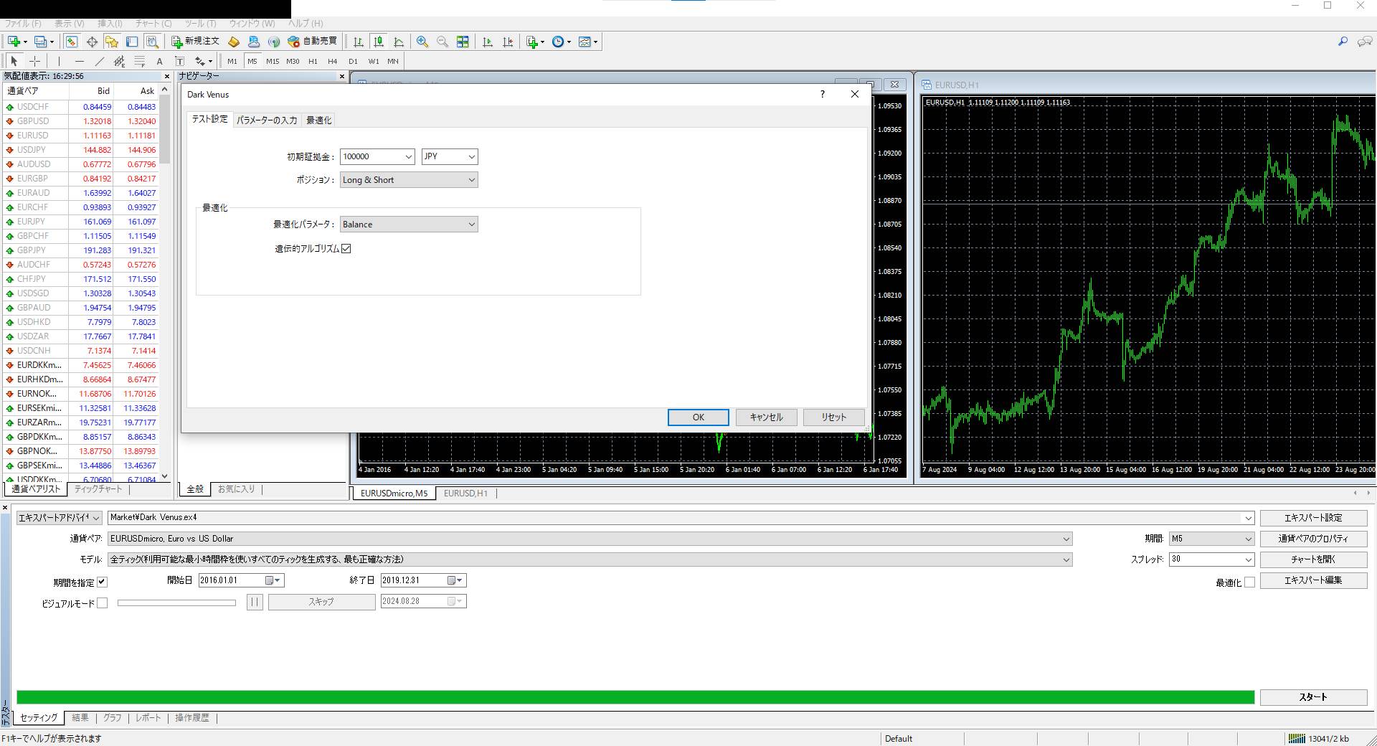
Task: Select the crosshair tool
Action: coord(34,61)
